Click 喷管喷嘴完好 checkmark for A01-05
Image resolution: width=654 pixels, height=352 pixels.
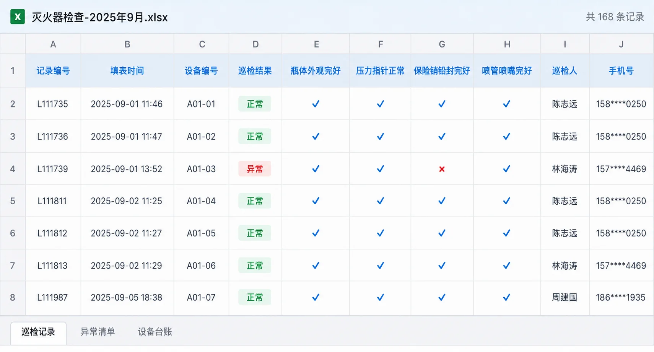pyautogui.click(x=506, y=233)
